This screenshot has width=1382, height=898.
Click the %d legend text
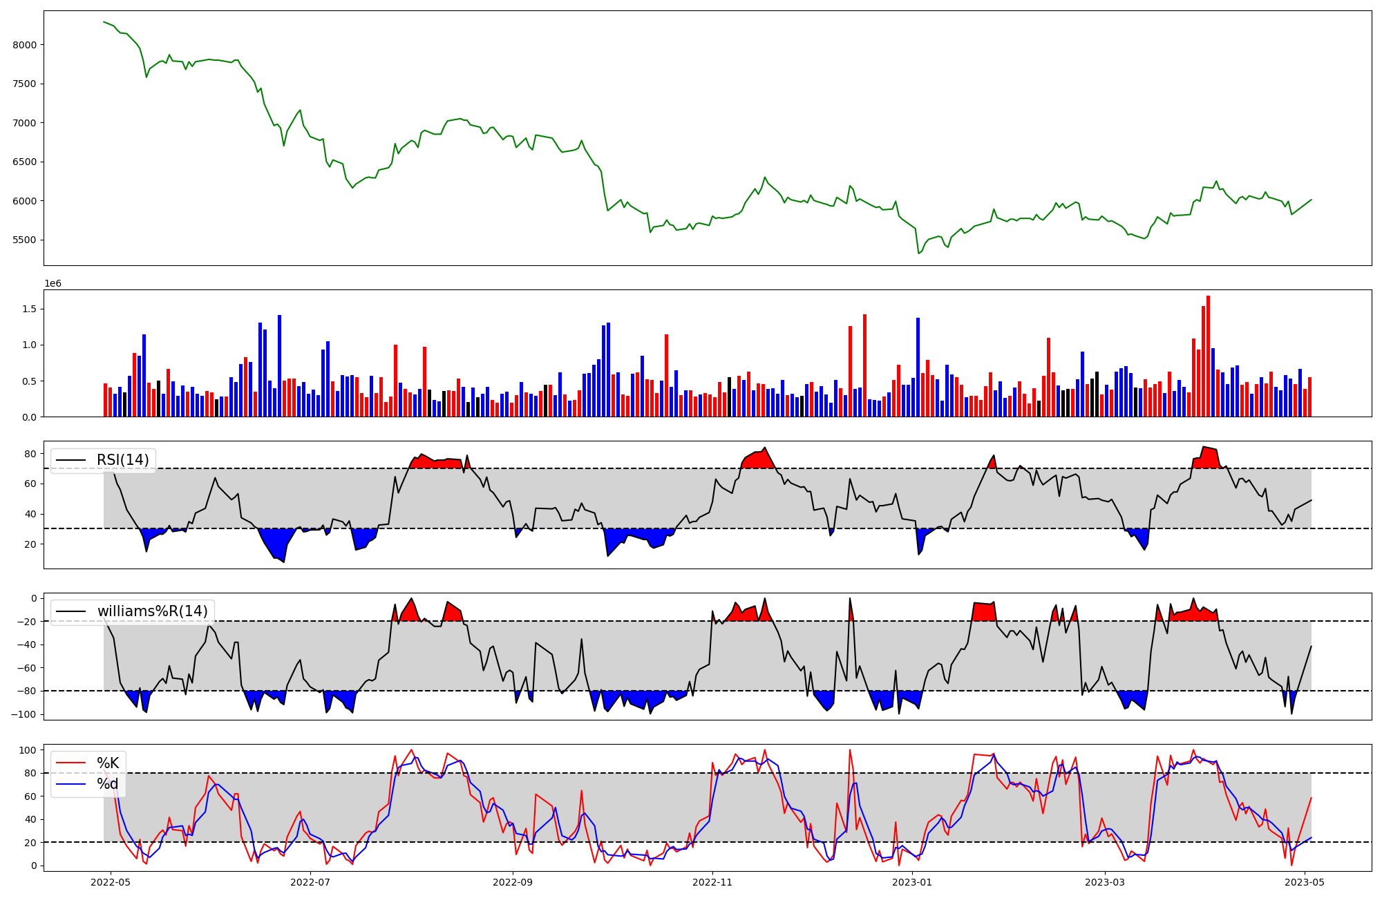108,784
